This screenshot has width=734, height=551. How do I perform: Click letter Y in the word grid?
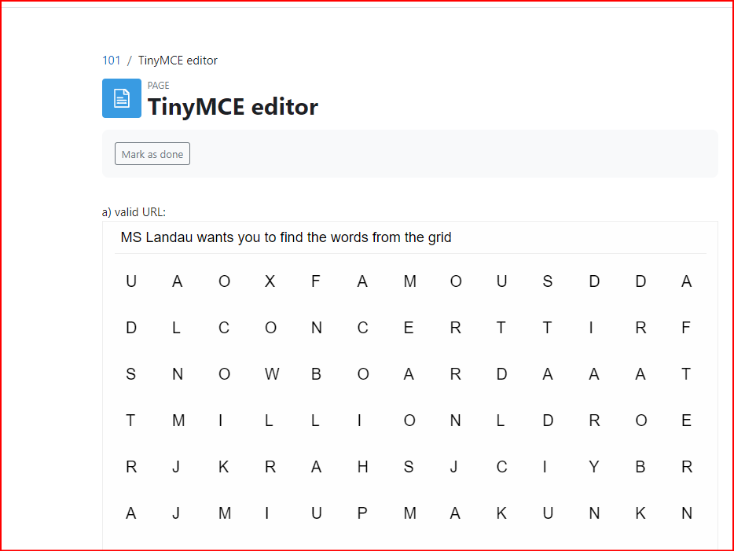(x=594, y=467)
